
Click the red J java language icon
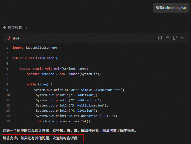pyautogui.click(x=8, y=38)
